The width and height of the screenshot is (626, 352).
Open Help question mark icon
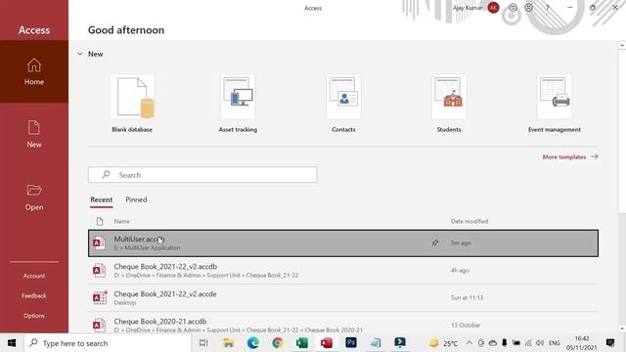coord(548,8)
